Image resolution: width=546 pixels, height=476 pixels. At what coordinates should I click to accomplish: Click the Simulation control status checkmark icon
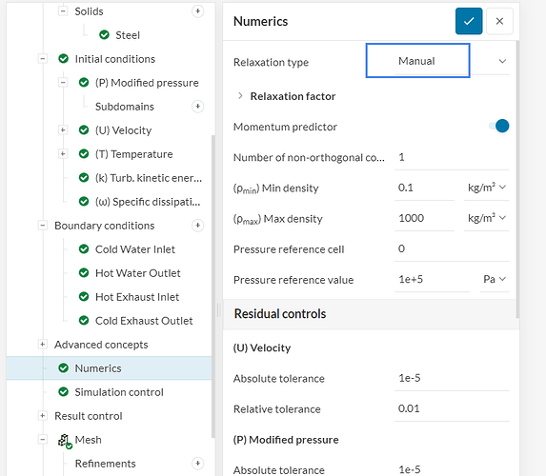(x=64, y=392)
